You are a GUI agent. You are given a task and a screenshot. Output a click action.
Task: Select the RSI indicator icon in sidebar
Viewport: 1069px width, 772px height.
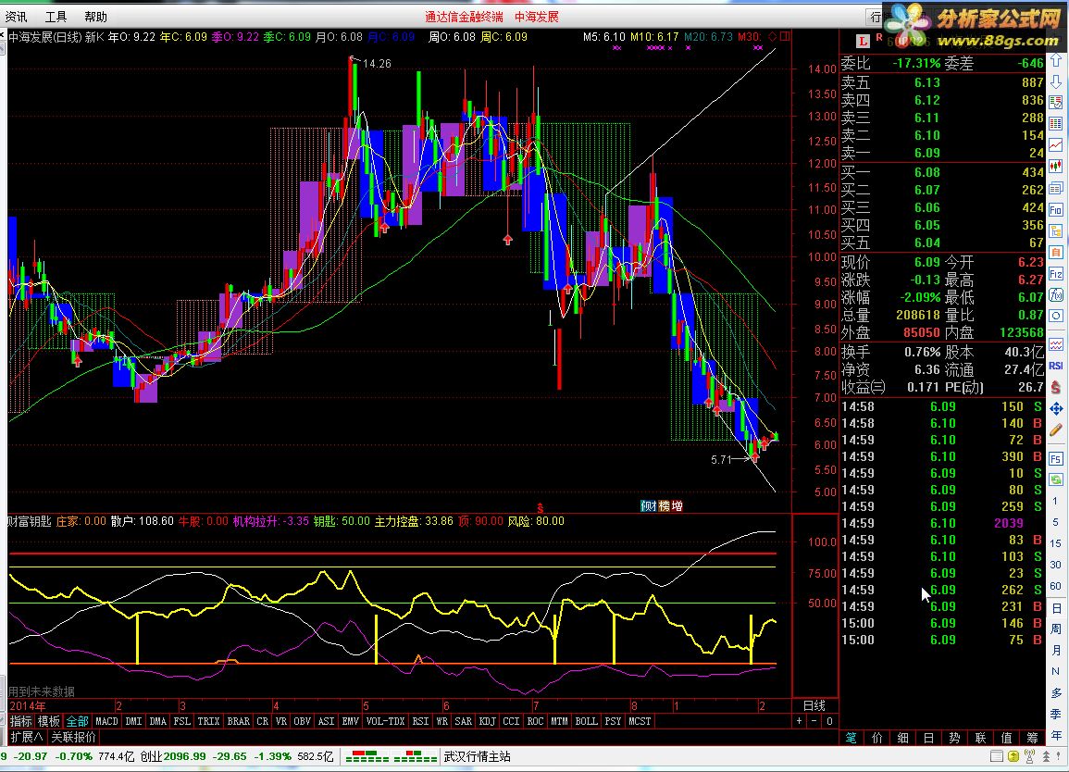click(1056, 366)
